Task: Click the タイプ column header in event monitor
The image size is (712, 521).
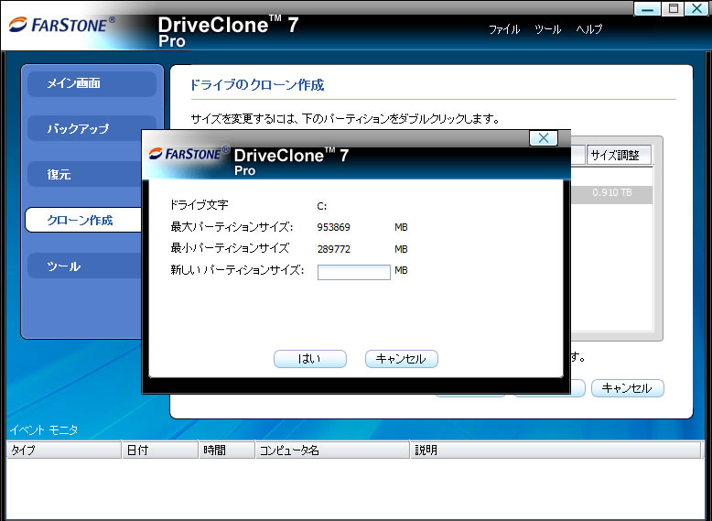Action: 64,450
